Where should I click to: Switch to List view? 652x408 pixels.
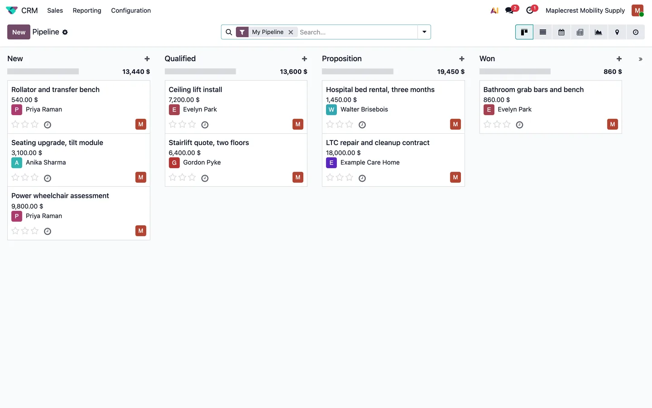[x=543, y=32]
